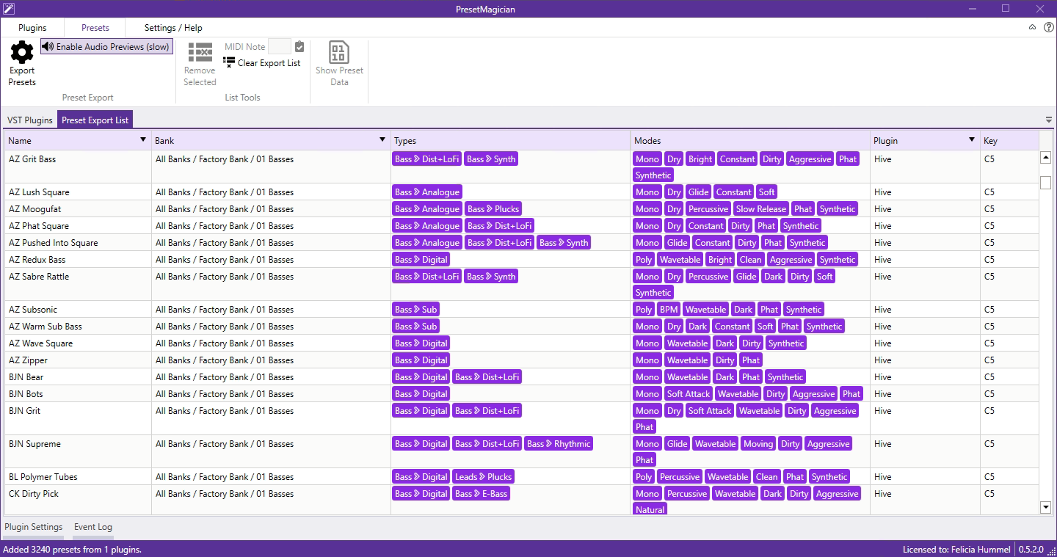Click the scrollbar down arrow in preset list
Image resolution: width=1057 pixels, height=557 pixels.
[1046, 507]
